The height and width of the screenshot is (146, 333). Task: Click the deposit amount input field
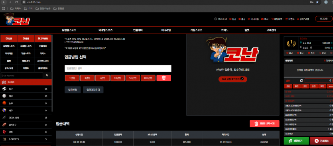[118, 69]
